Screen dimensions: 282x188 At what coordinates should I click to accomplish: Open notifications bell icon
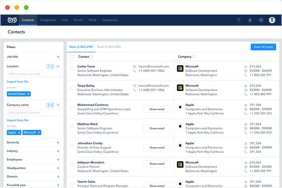click(x=250, y=20)
